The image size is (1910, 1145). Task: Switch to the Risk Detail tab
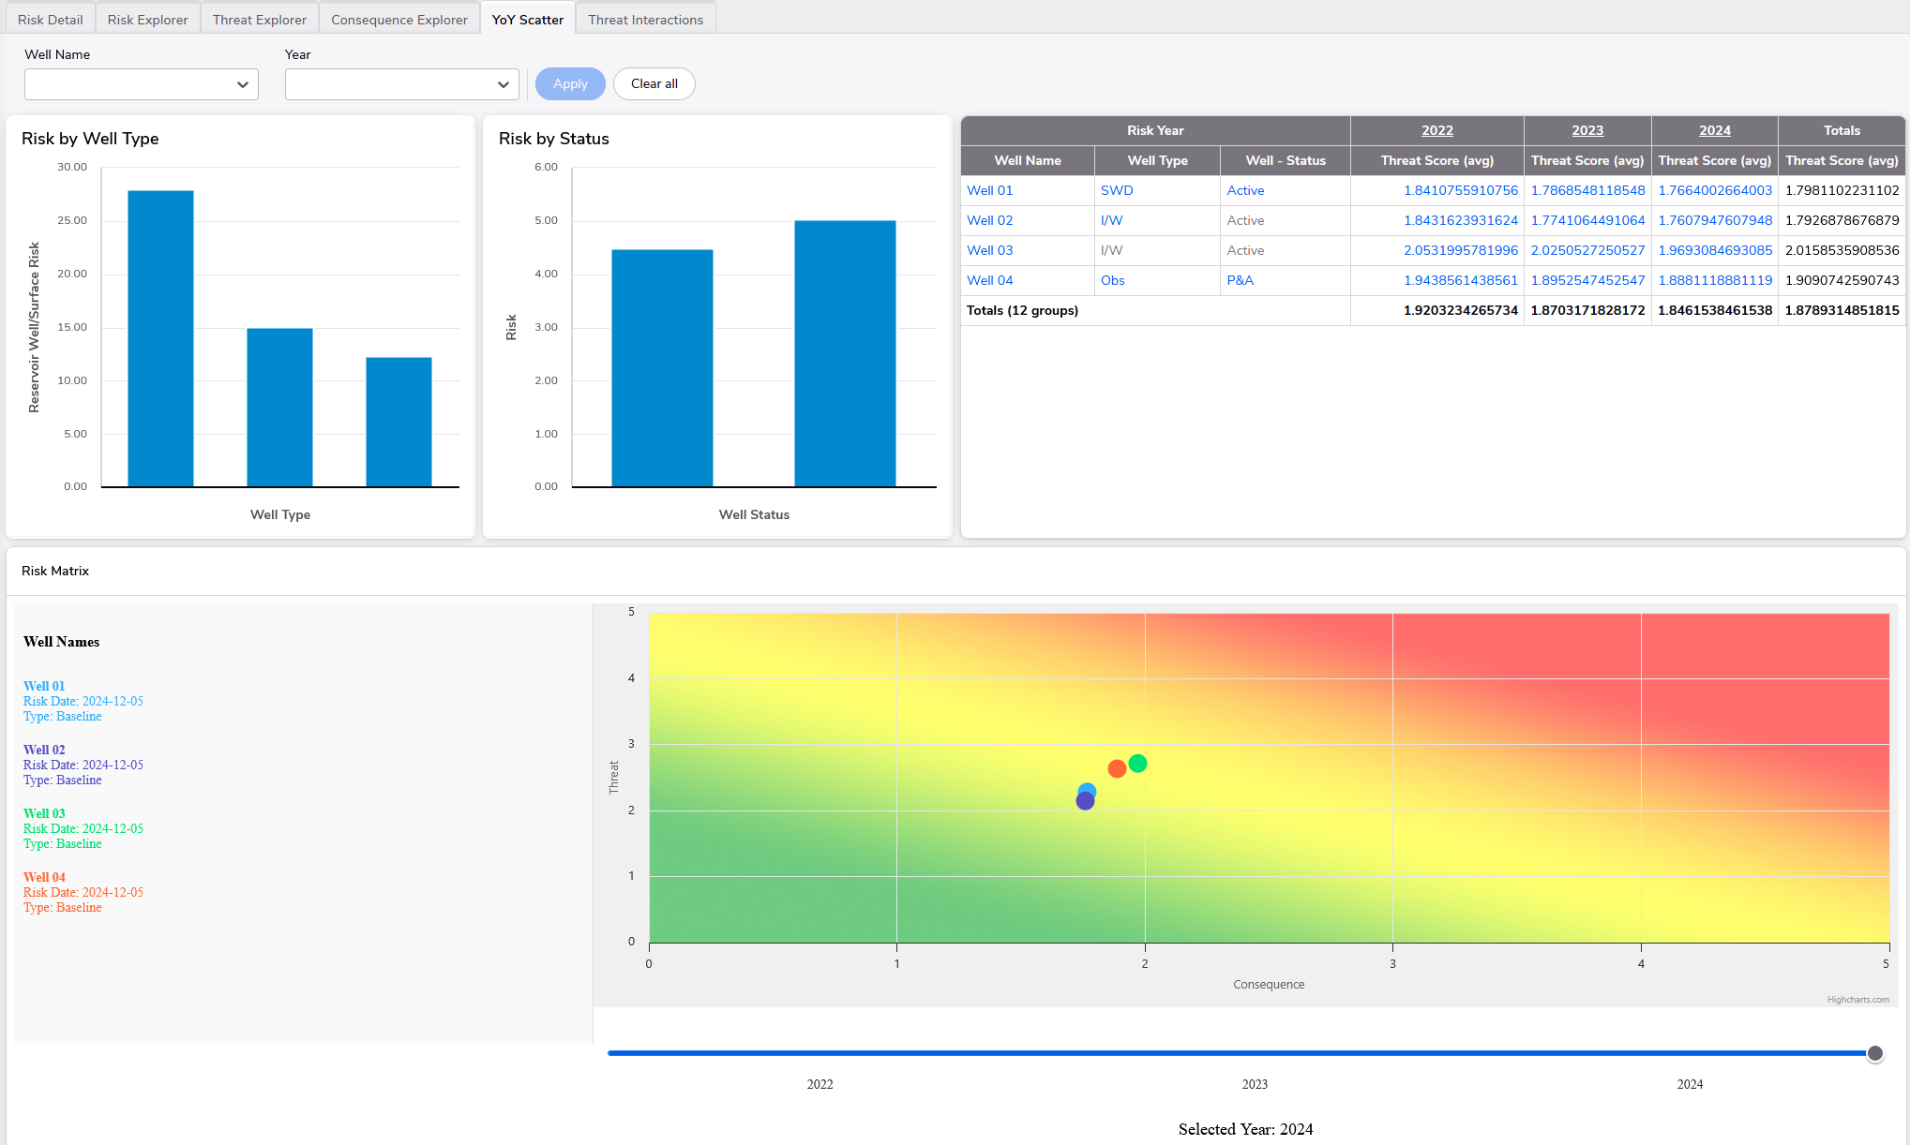click(x=50, y=20)
